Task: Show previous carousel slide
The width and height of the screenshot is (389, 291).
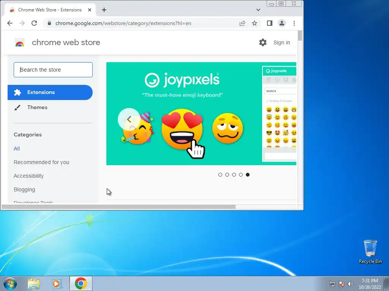Action: pos(129,119)
